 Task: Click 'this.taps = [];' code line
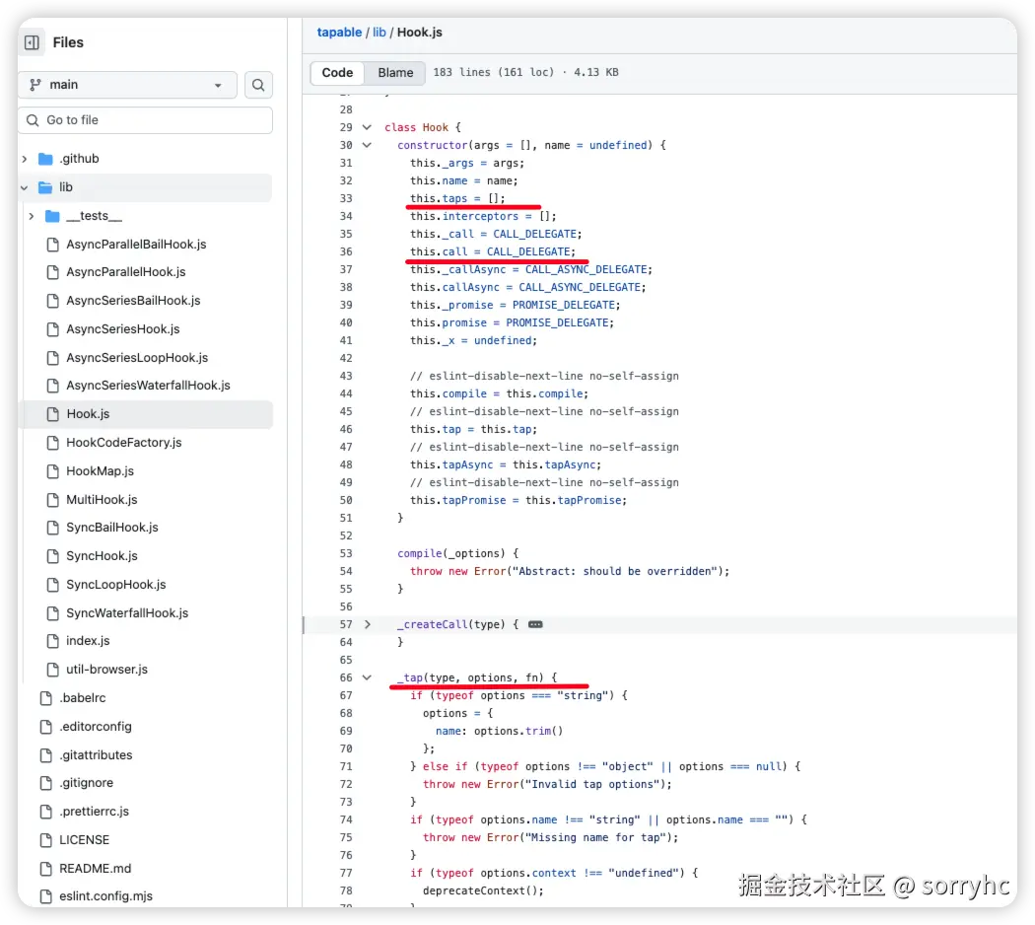pyautogui.click(x=457, y=199)
